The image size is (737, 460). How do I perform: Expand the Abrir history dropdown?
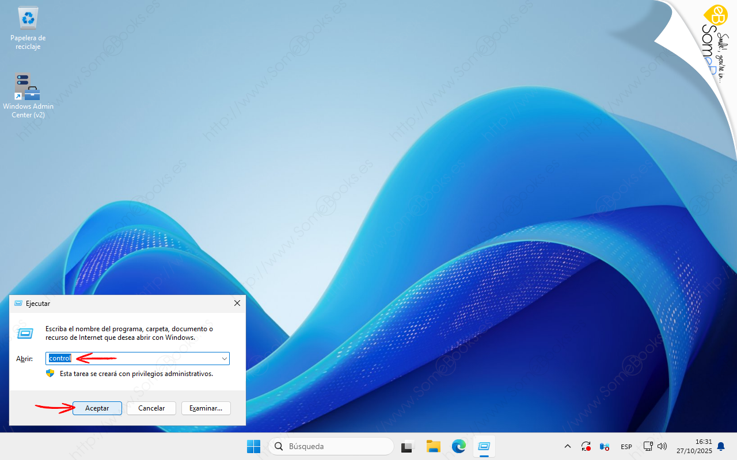click(x=224, y=359)
